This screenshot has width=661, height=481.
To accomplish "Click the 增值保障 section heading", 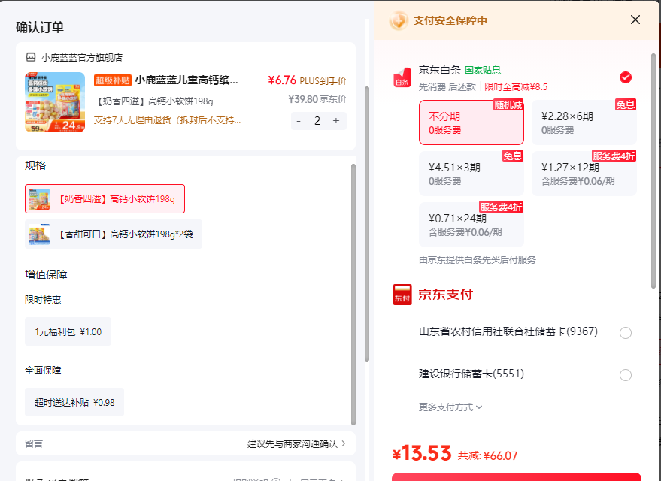I will (46, 274).
